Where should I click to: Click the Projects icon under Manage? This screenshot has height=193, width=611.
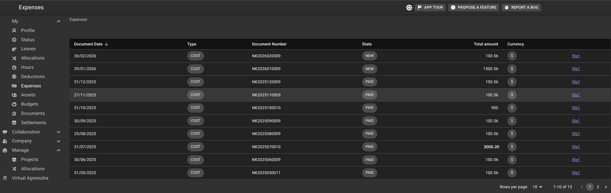(14, 159)
